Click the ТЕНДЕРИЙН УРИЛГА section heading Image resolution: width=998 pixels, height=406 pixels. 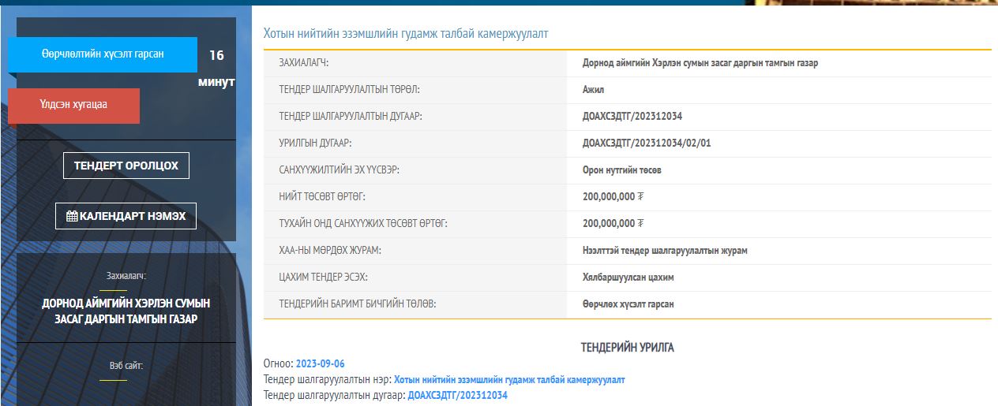(x=627, y=348)
